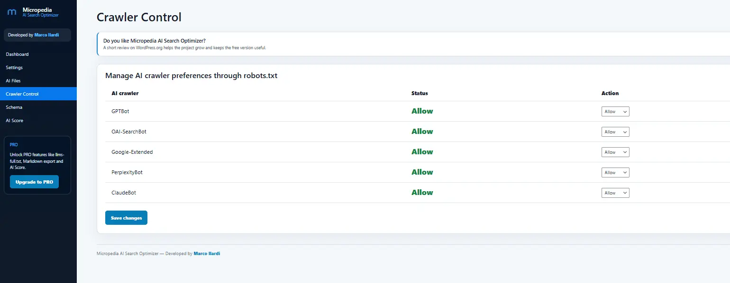Click the Micropedia logo icon
Screen dimensions: 730x283
(12, 12)
